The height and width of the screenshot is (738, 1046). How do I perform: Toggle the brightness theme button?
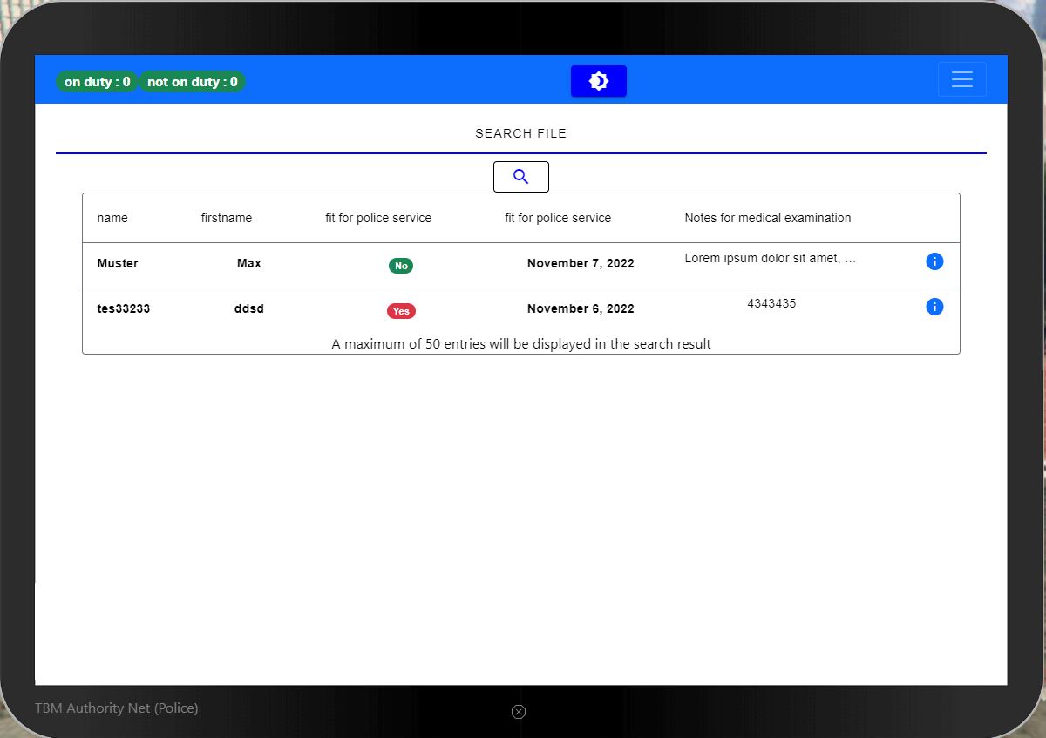pyautogui.click(x=599, y=81)
